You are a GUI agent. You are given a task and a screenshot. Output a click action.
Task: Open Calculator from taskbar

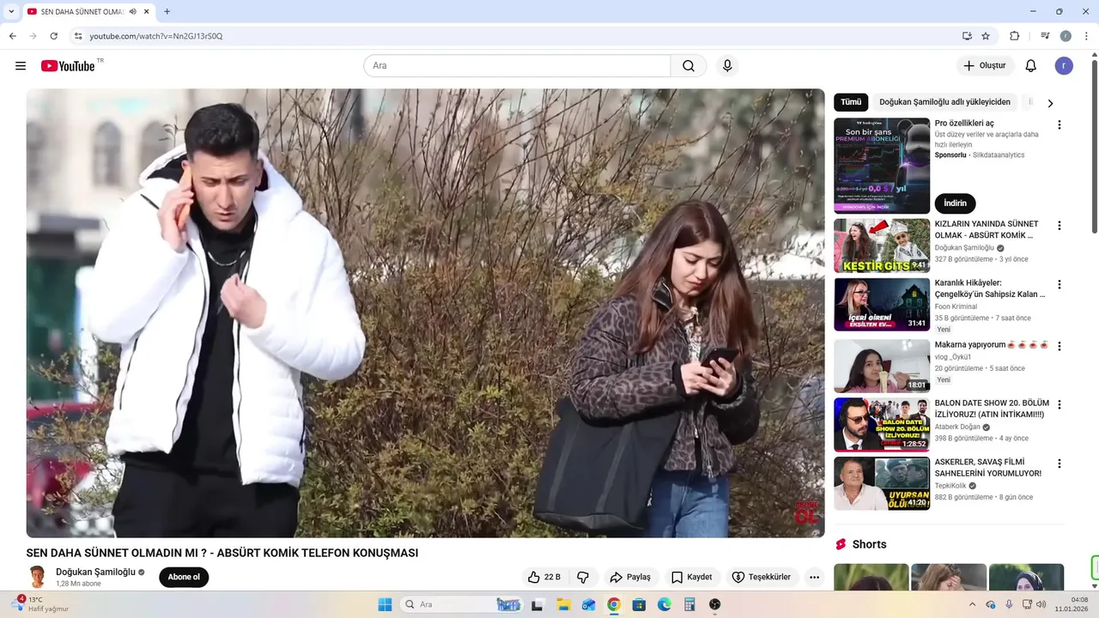[689, 604]
